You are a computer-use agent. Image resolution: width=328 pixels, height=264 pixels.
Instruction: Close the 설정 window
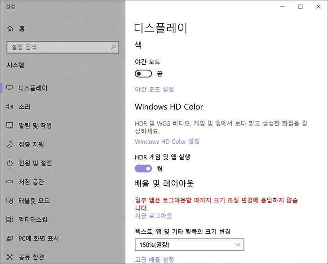319,7
